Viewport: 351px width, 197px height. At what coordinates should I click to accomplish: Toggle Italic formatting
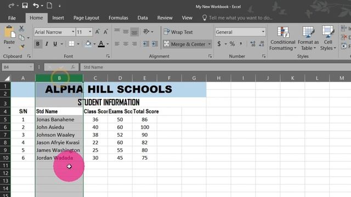click(x=47, y=44)
